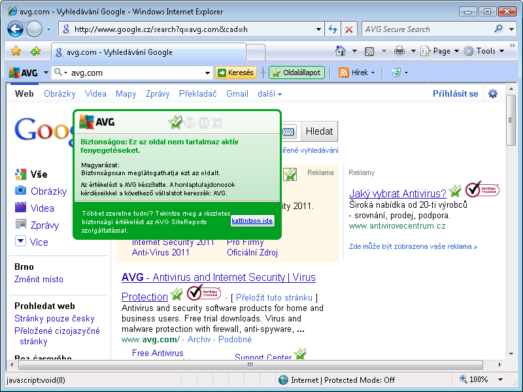Select Stránky pouze česky filter
Image resolution: width=523 pixels, height=392 pixels.
point(54,319)
